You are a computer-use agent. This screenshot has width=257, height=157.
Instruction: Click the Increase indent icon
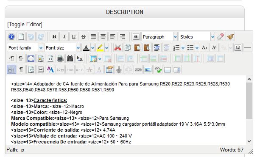pos(157,48)
